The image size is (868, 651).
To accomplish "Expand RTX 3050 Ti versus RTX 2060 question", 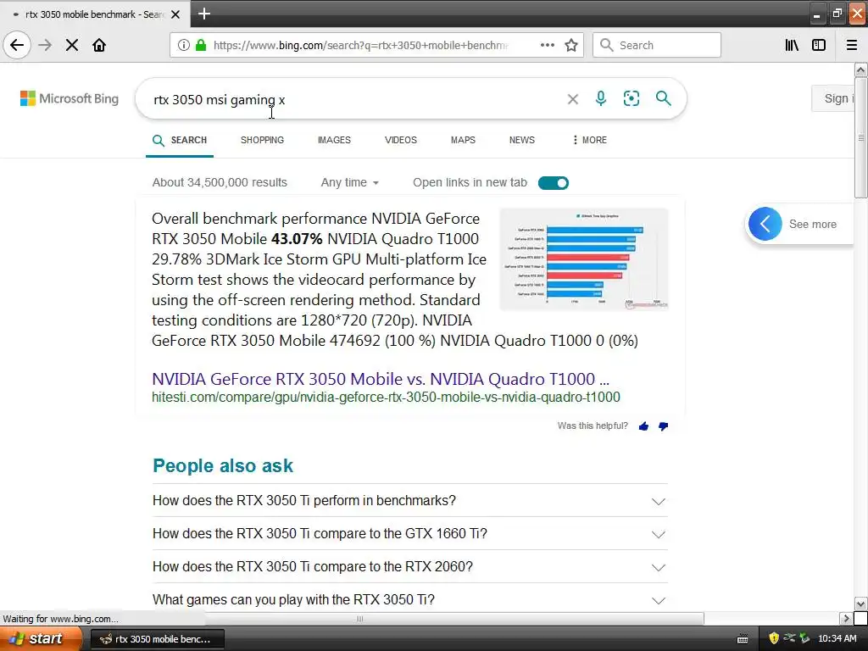I will (x=409, y=567).
